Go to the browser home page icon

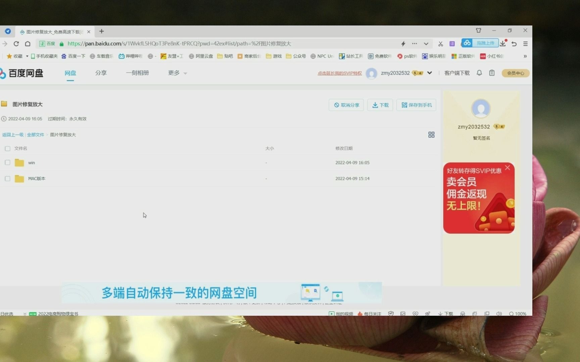(28, 44)
